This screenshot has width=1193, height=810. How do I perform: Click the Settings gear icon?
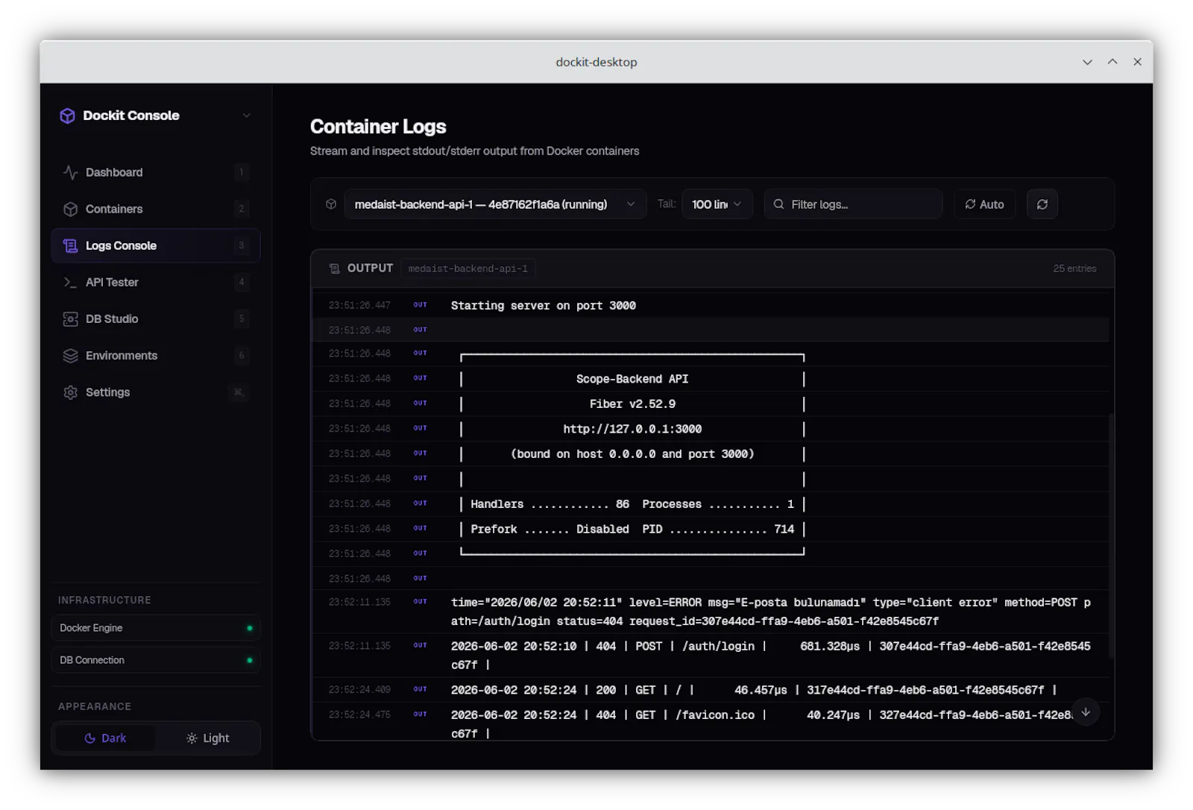71,392
